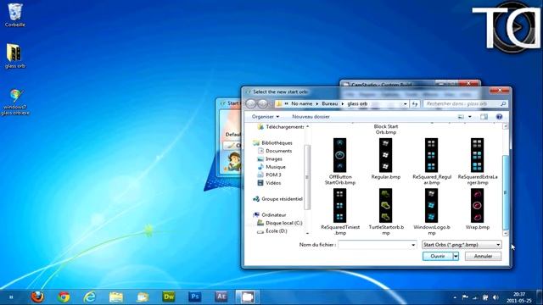Select Téléchargements in the navigation pane
Screen dimensions: 543x305
tap(281, 127)
